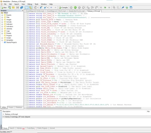Close the Navigator panel
151x133 pixels.
23,11
